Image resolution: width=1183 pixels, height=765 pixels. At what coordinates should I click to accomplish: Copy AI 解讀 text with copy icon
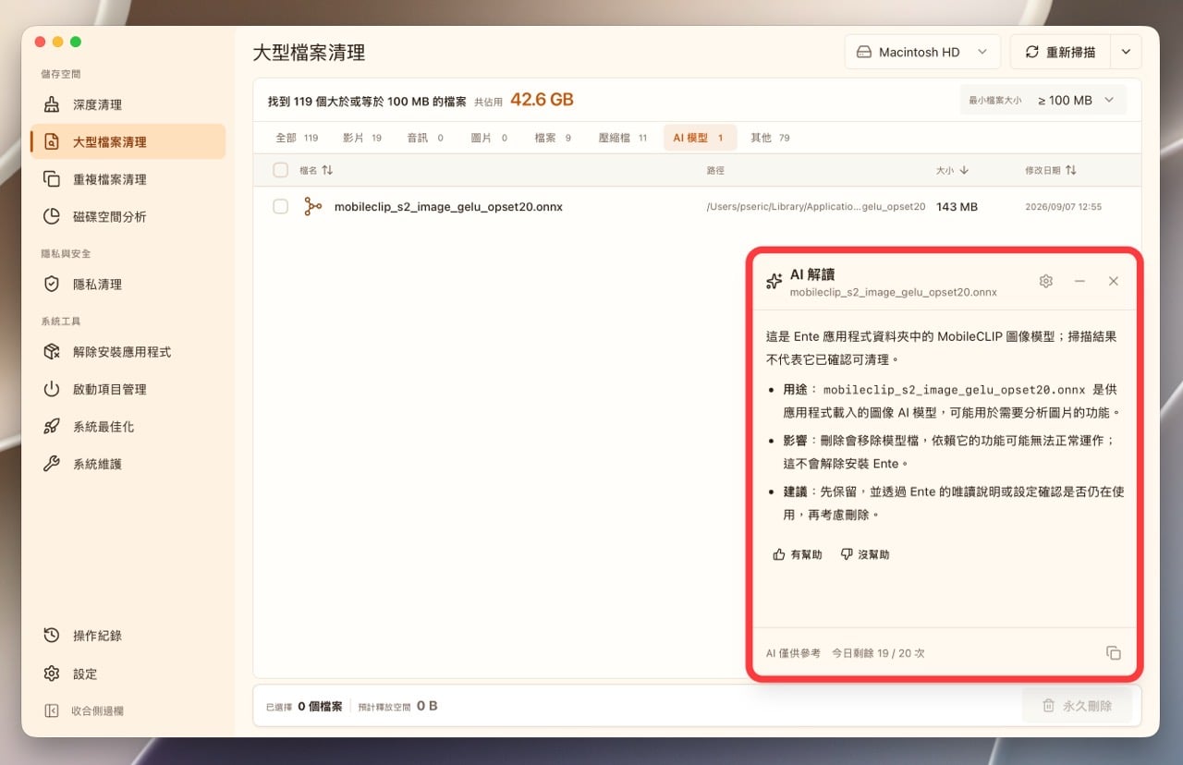click(x=1114, y=653)
